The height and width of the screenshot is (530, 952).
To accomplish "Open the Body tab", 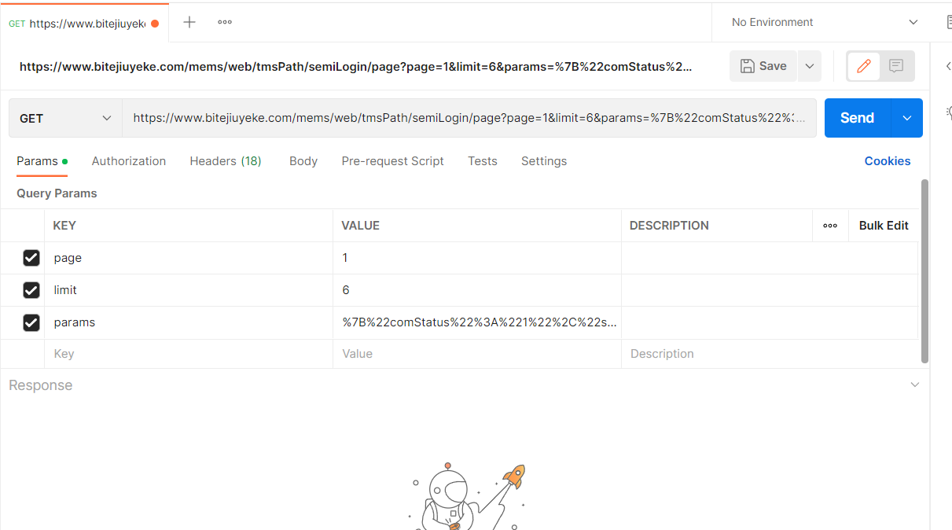I will coord(303,161).
